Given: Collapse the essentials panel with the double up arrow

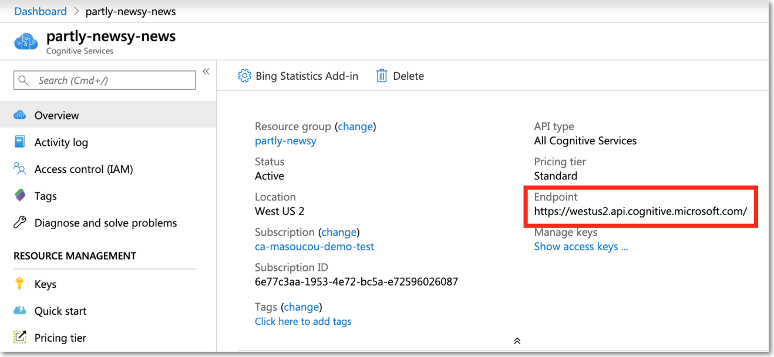Looking at the screenshot, I should point(517,341).
